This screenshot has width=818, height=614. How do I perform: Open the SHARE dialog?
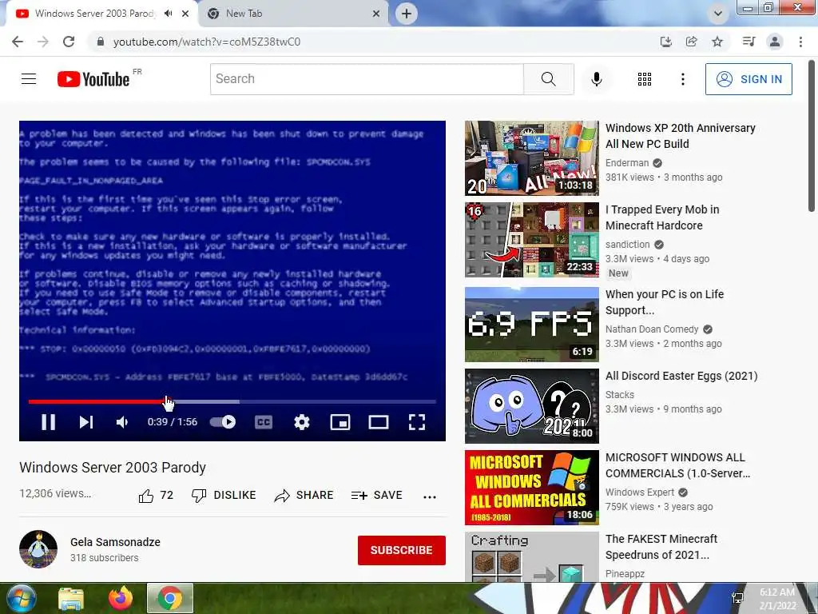[x=304, y=495]
